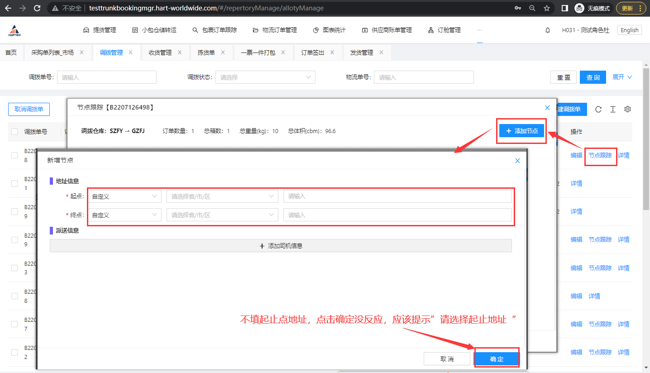Image resolution: width=650 pixels, height=373 pixels.
Task: Click the 添加司机信息 button
Action: (x=281, y=246)
